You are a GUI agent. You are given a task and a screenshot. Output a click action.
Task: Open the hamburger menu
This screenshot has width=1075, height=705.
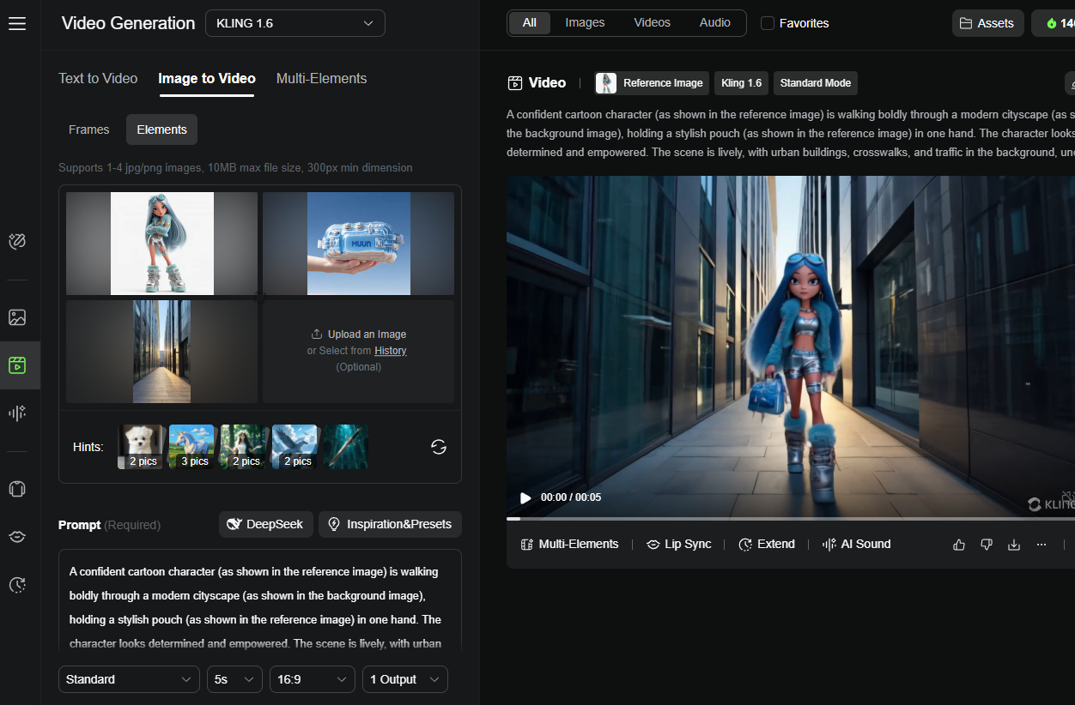(x=17, y=23)
